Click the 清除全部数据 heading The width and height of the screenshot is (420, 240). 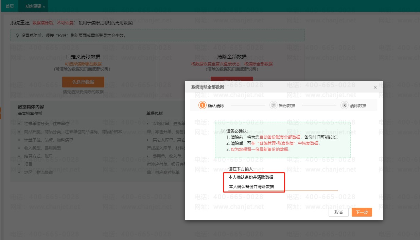point(232,57)
